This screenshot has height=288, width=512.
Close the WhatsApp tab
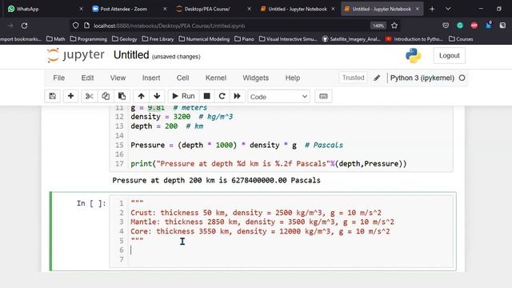(81, 9)
